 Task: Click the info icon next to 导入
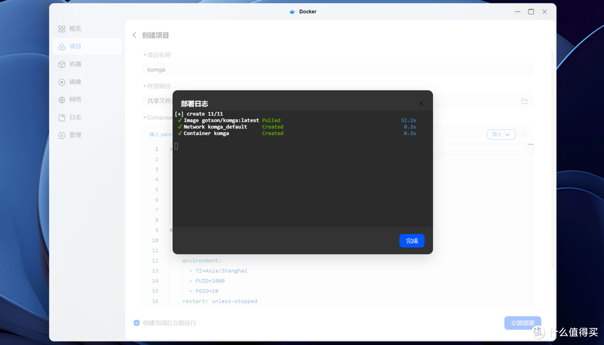coord(523,134)
